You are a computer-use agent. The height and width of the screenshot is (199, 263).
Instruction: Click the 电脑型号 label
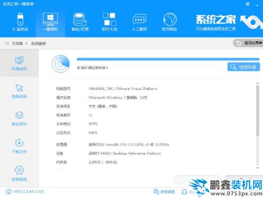tap(63, 89)
